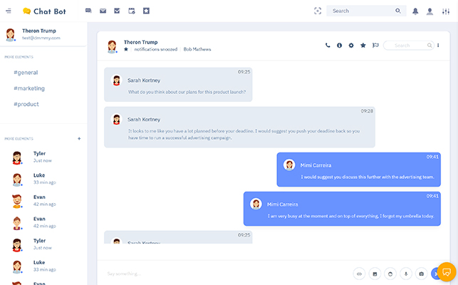Screen dimensions: 458x285
Task: Open the user profile menu in top bar
Action: point(430,11)
